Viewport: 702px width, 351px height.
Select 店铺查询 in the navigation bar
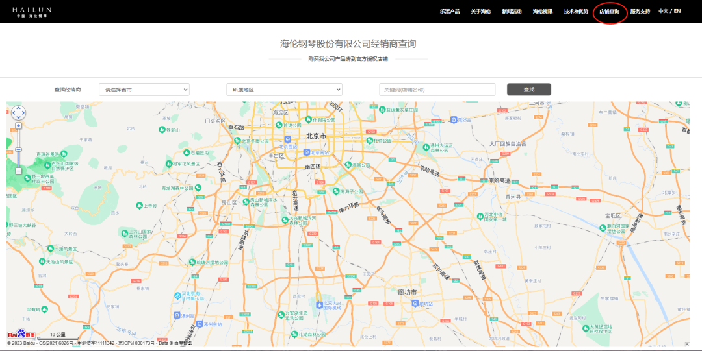click(609, 12)
